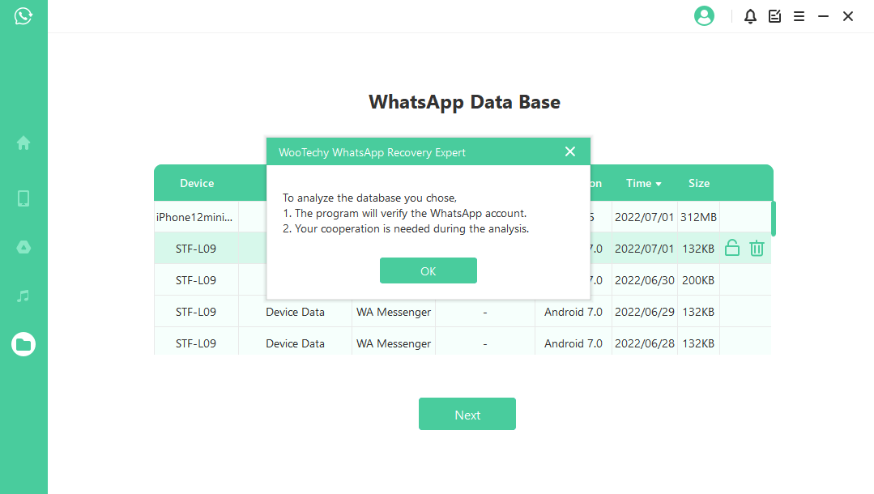Click the Device column header
The width and height of the screenshot is (874, 494).
pyautogui.click(x=197, y=184)
